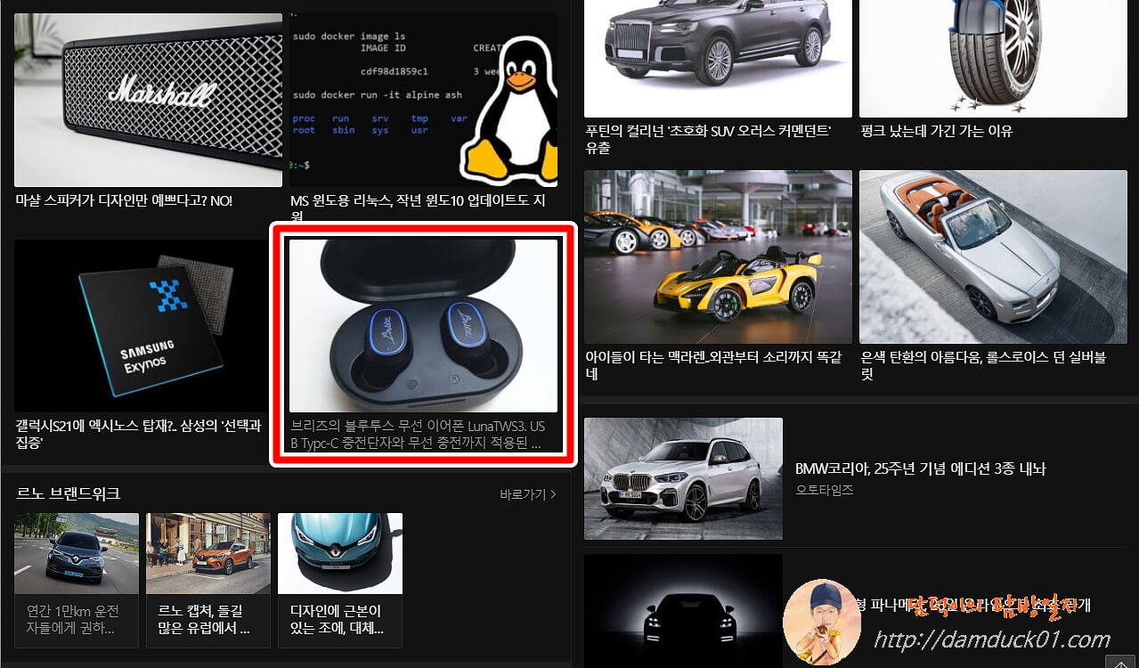The height and width of the screenshot is (668, 1139).
Task: Open headline 'BMW코리아, 25주년 기념 에디션 3종 내놔'
Action: (x=920, y=468)
